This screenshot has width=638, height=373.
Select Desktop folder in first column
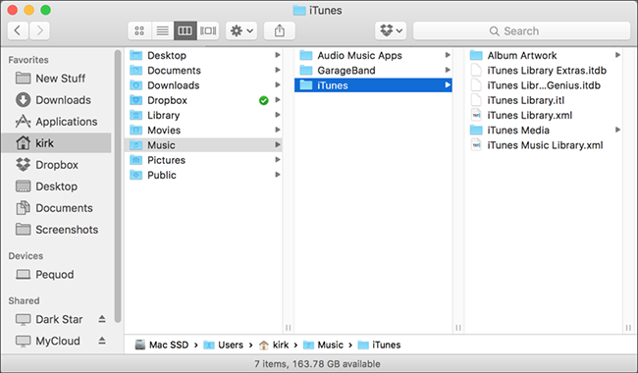pyautogui.click(x=203, y=55)
